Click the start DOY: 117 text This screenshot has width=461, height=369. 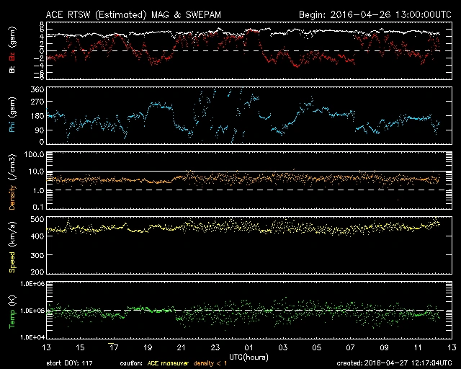coord(70,363)
